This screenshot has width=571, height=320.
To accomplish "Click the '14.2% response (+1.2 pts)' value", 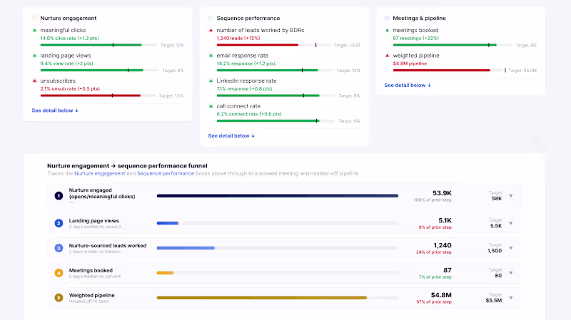I will (x=246, y=63).
